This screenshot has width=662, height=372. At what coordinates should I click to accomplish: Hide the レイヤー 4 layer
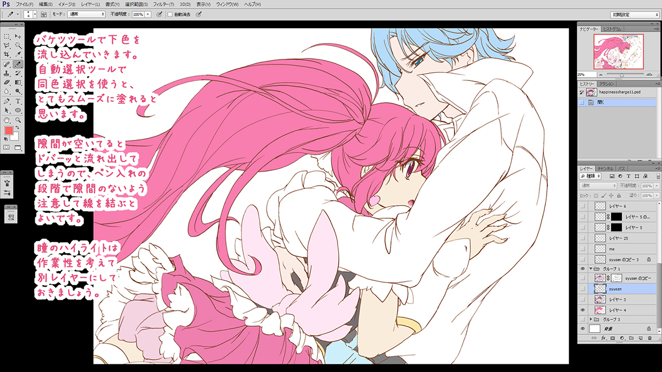(583, 310)
